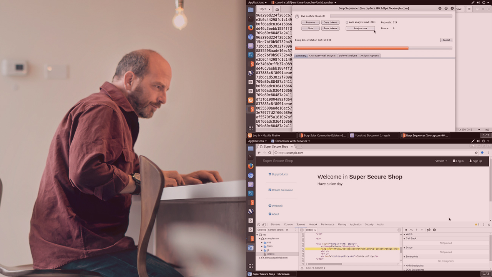This screenshot has width=492, height=277.
Task: Click the live capture progress bar
Action: 391,16
